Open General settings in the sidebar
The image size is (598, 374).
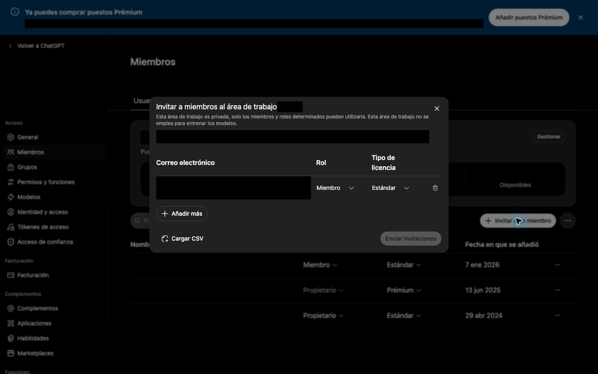coord(54,137)
